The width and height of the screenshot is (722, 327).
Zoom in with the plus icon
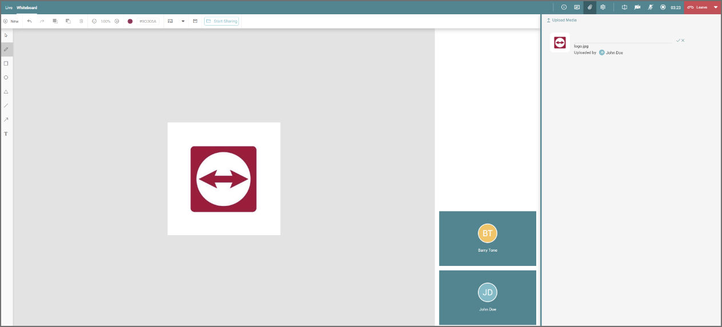point(117,21)
